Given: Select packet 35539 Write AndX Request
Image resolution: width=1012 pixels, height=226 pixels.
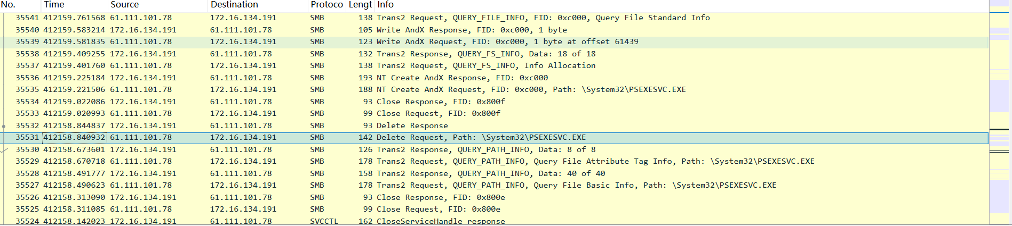Looking at the screenshot, I should click(495, 41).
